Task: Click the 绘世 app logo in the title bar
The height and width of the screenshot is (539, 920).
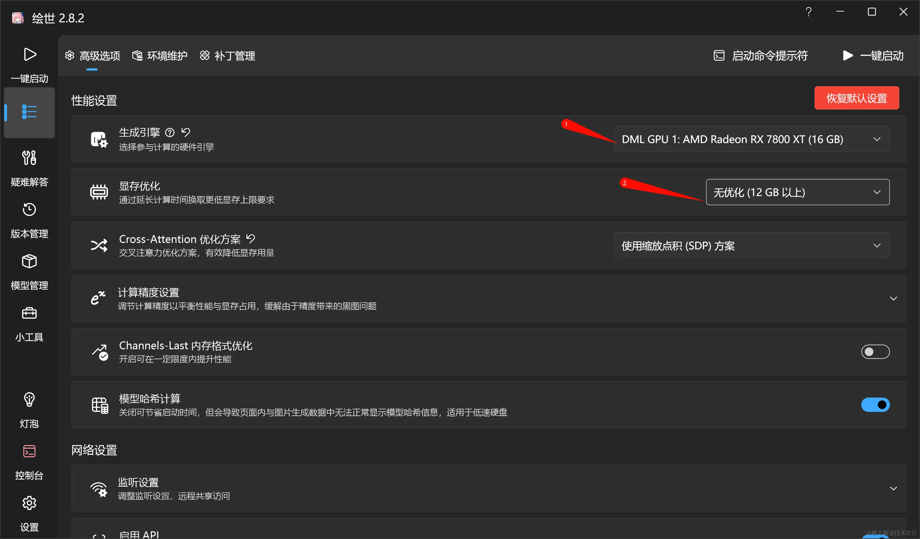Action: point(18,18)
